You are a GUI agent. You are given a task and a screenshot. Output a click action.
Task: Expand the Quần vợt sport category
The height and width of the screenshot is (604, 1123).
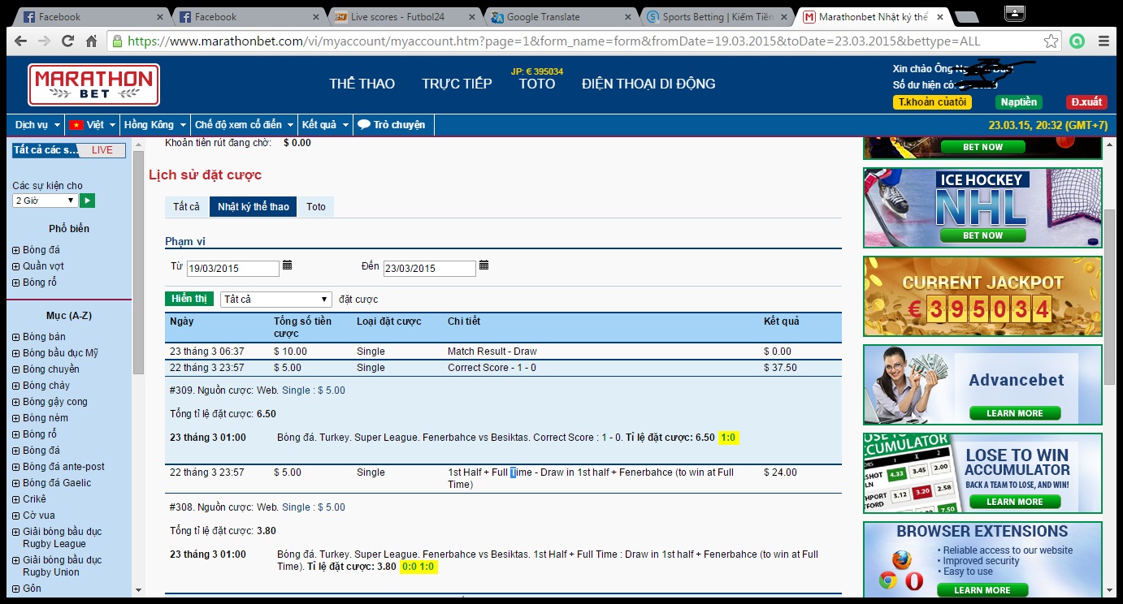click(x=16, y=266)
